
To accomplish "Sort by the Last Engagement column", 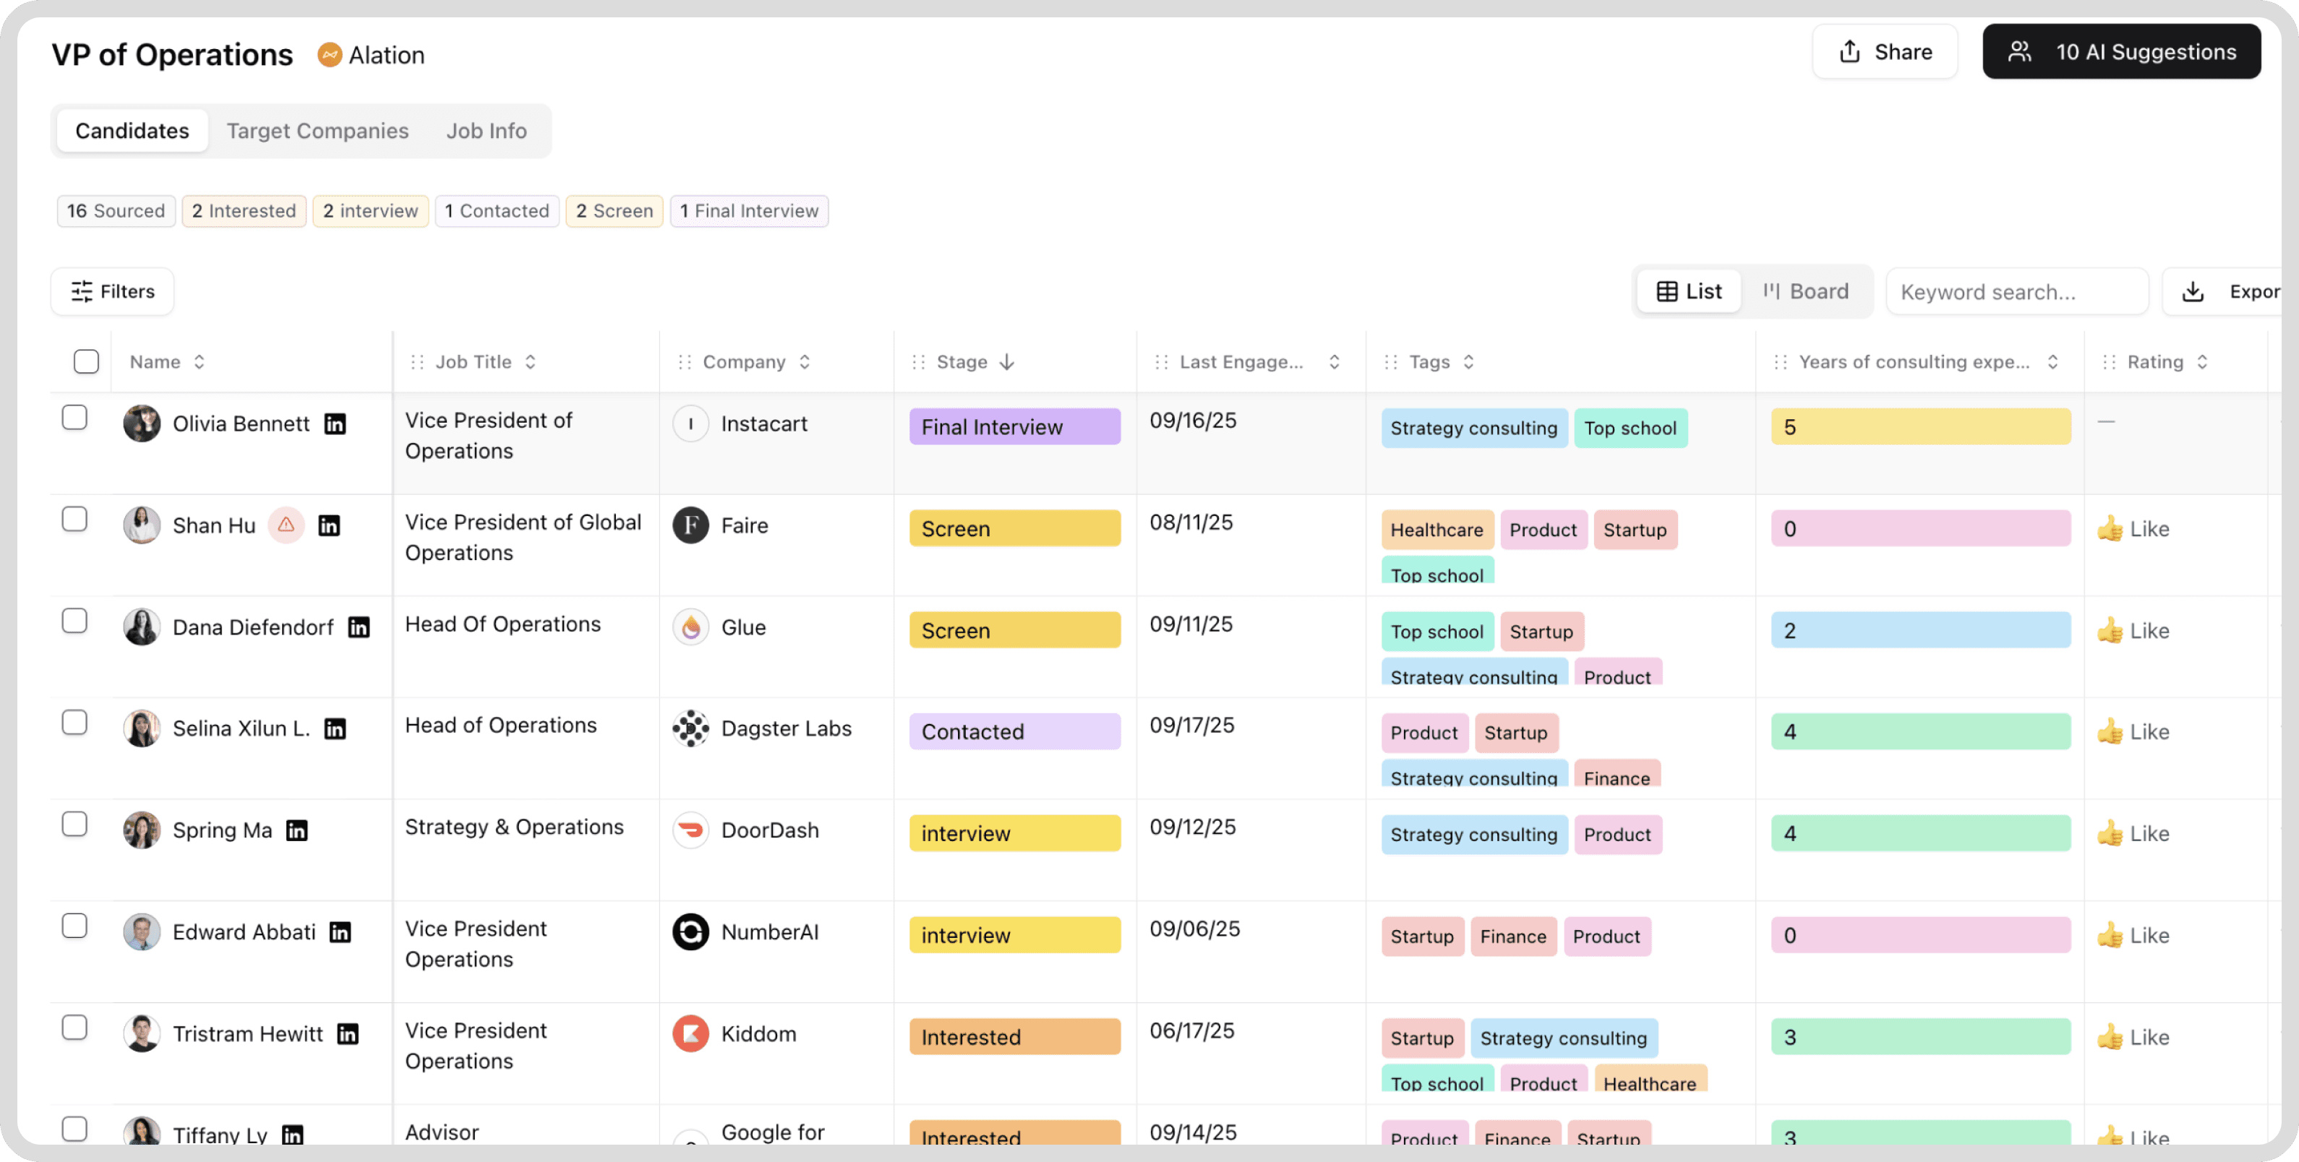I will tap(1335, 362).
